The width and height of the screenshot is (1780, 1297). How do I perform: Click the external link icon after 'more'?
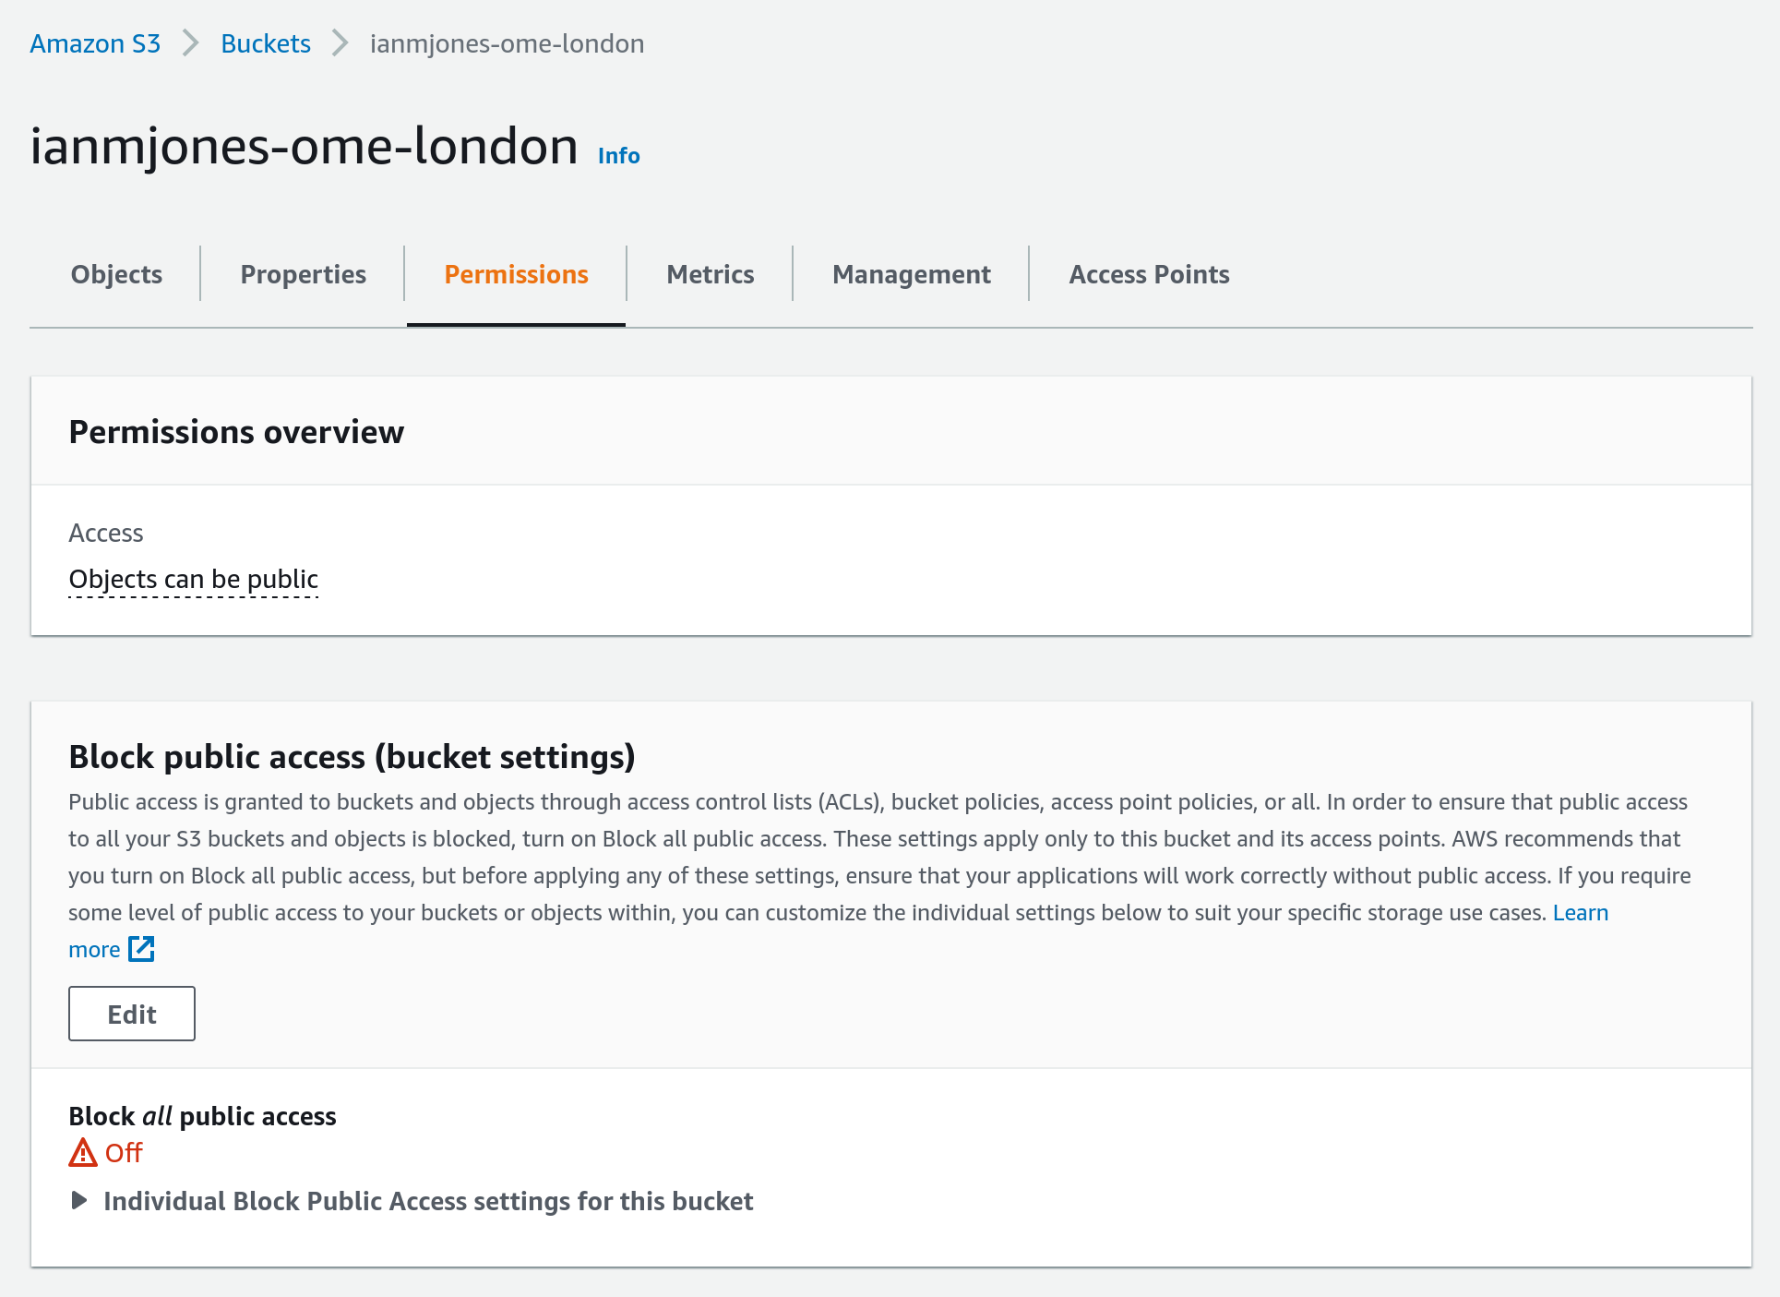tap(141, 949)
